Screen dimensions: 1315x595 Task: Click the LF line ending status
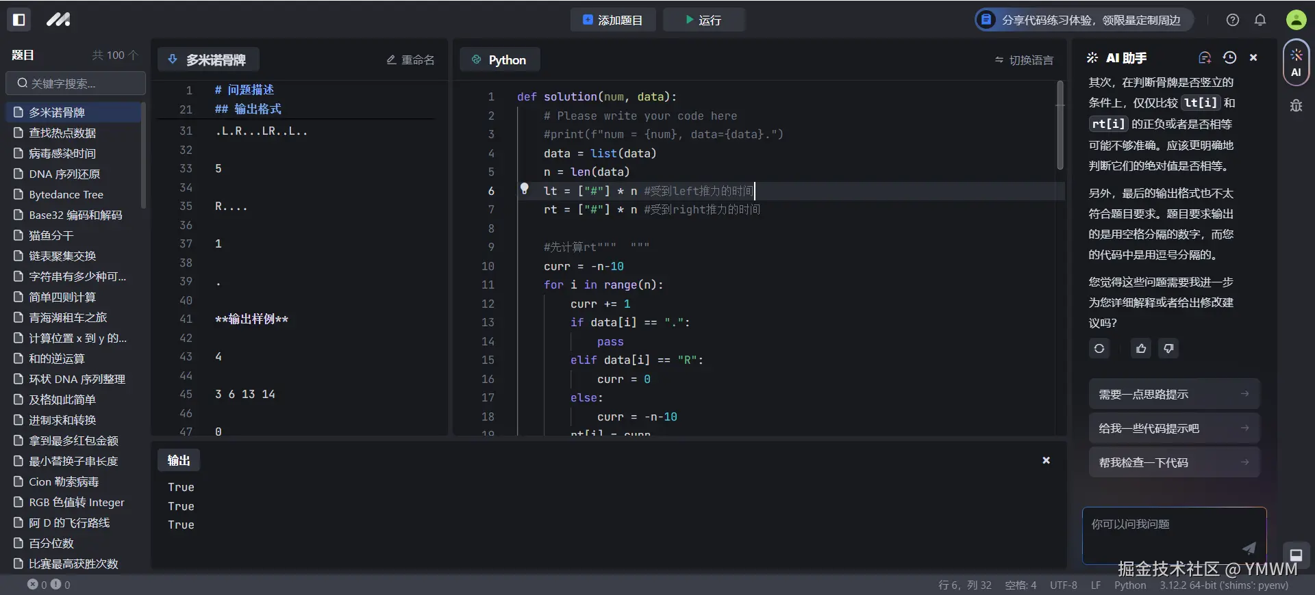pos(1096,585)
